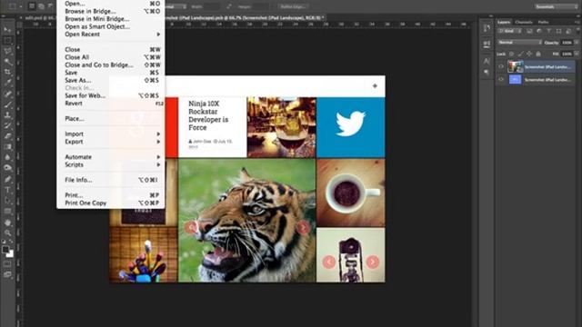The width and height of the screenshot is (582, 327).
Task: Switch to the Paths tab
Action: [543, 22]
